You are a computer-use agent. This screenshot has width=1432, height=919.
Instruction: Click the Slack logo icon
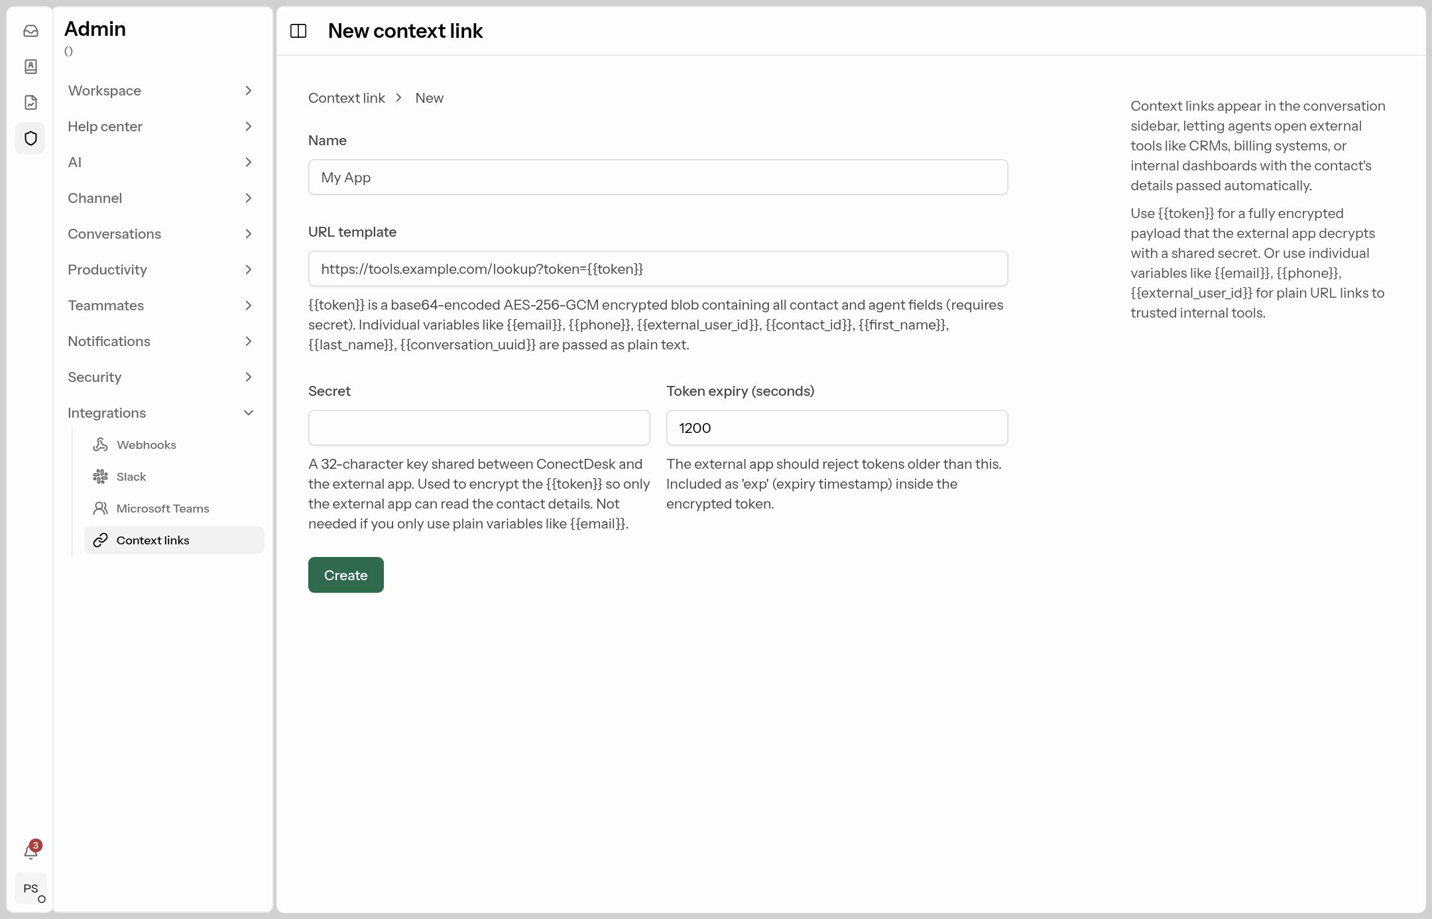tap(100, 477)
